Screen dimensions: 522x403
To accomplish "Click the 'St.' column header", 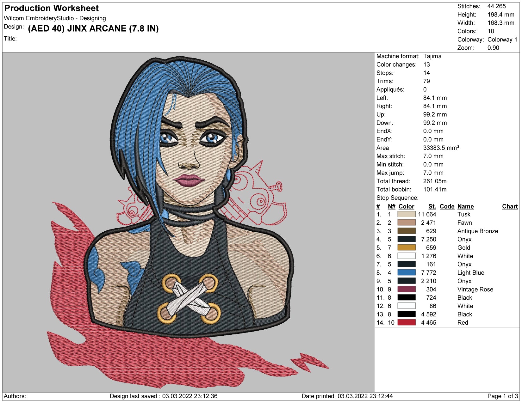I will pos(432,206).
